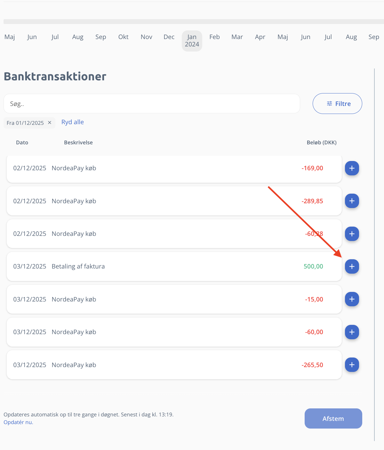Select the Dec month tab

point(169,37)
